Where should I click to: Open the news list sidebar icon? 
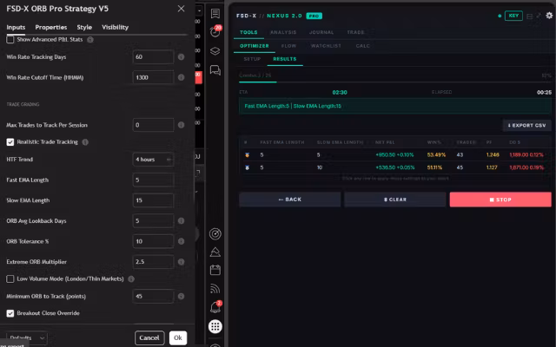[x=215, y=14]
